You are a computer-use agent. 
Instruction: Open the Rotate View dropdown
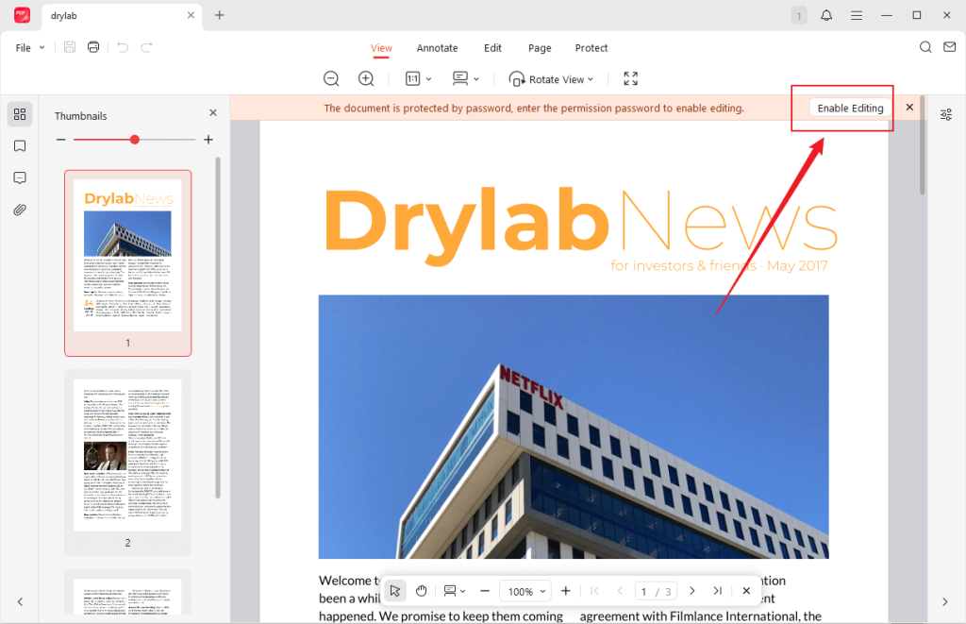[551, 78]
